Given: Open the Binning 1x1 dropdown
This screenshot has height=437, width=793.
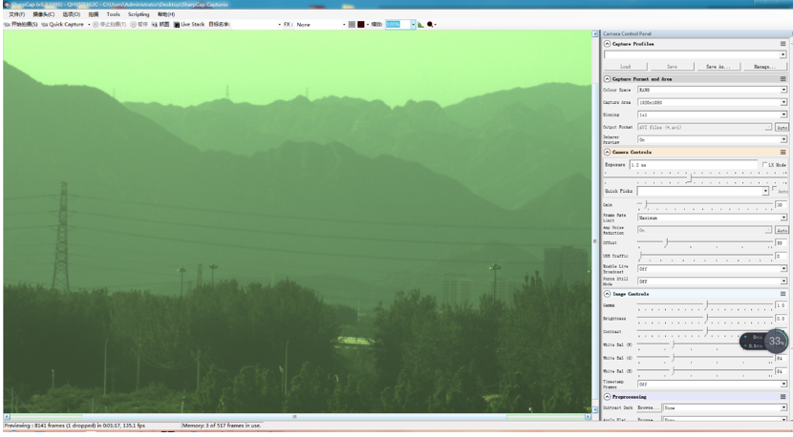Looking at the screenshot, I should click(x=712, y=114).
